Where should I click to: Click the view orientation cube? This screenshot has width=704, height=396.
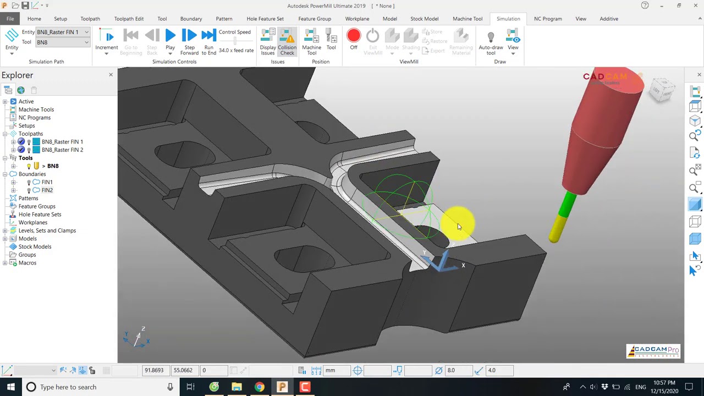[x=662, y=89]
